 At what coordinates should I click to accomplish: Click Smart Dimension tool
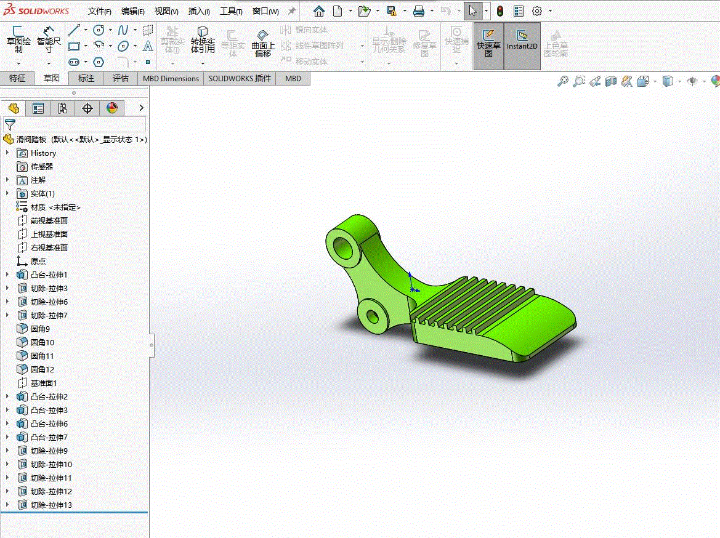49,41
